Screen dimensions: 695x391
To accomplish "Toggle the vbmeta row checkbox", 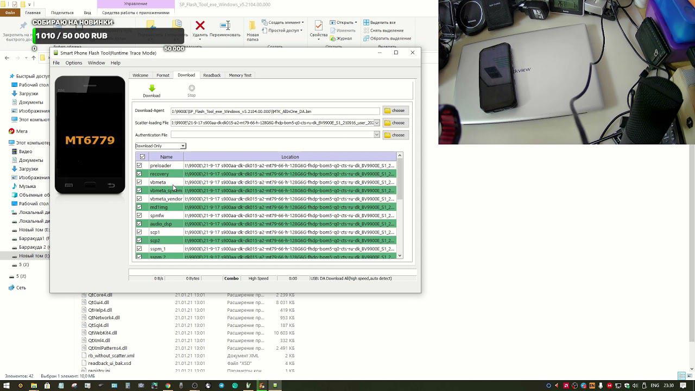I will coord(140,182).
